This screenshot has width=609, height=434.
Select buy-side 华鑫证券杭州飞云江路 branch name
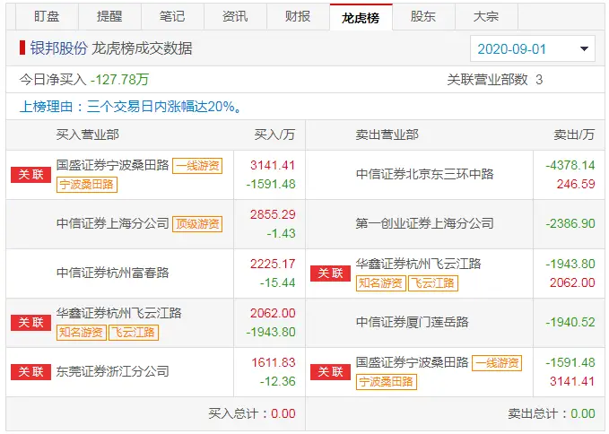119,313
